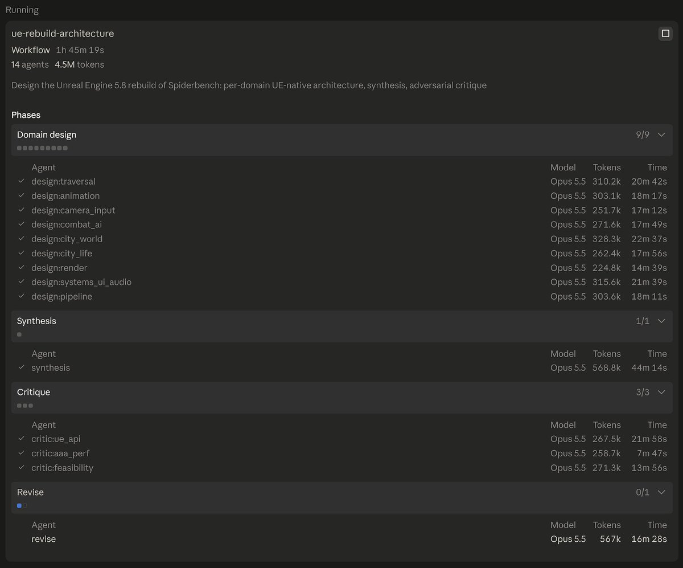The height and width of the screenshot is (568, 683).
Task: Click the design:render checkmark icon
Action: (21, 268)
